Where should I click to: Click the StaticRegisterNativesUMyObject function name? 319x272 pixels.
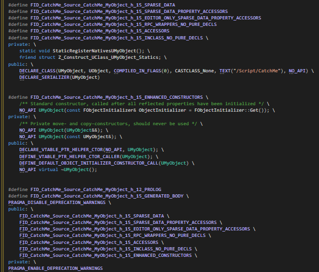tap(95, 51)
